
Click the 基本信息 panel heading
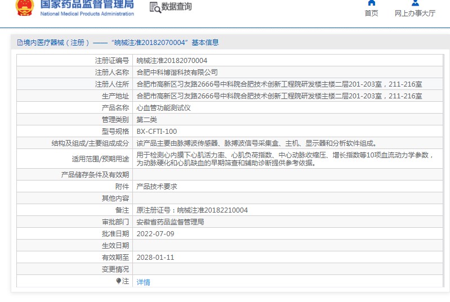205,43
